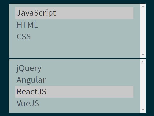Click the blank row right of VueJS
The width and height of the screenshot is (154, 116).
tap(86, 103)
